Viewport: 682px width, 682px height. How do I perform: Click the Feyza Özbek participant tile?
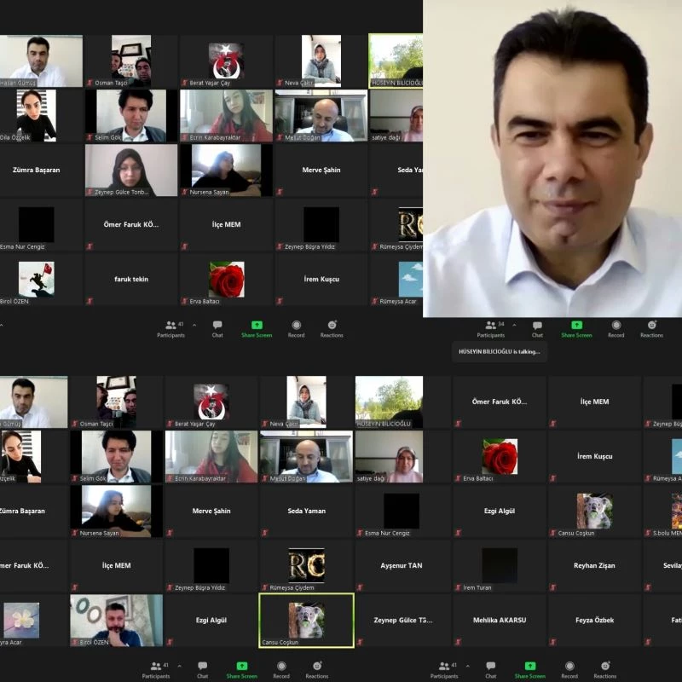pyautogui.click(x=594, y=620)
